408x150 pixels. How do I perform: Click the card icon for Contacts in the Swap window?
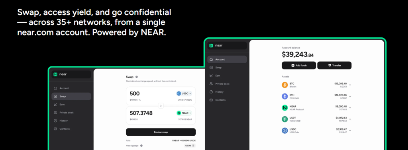pyautogui.click(x=55, y=129)
